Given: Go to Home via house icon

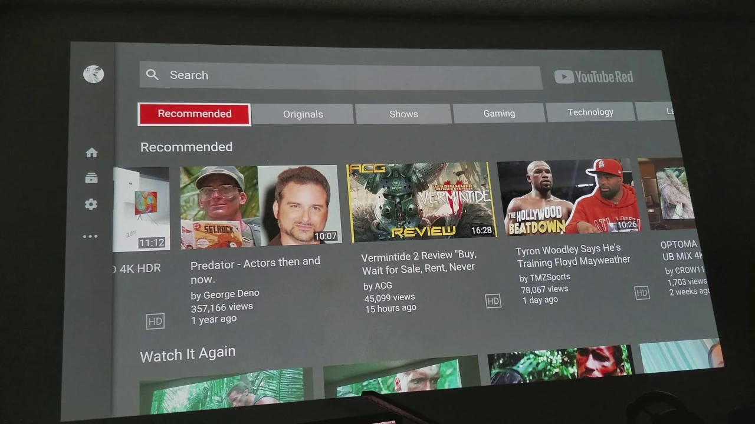Looking at the screenshot, I should 91,153.
